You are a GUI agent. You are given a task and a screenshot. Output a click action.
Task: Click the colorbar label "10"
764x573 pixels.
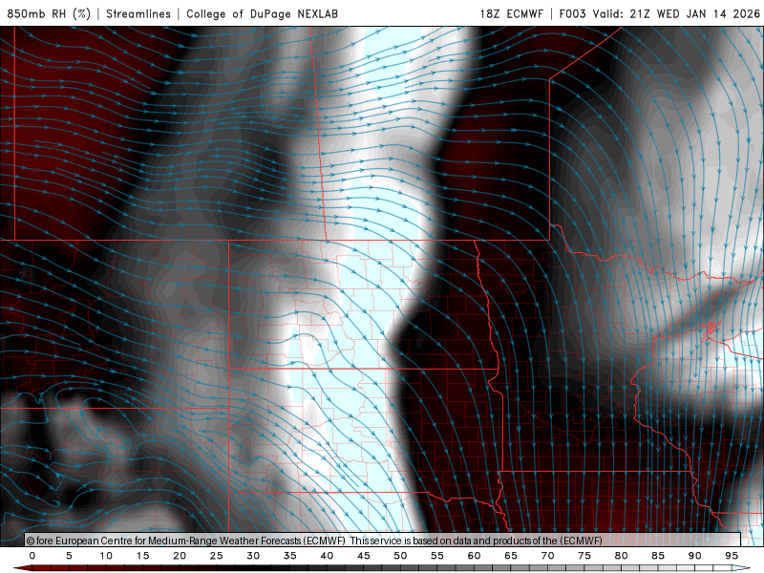tap(106, 556)
